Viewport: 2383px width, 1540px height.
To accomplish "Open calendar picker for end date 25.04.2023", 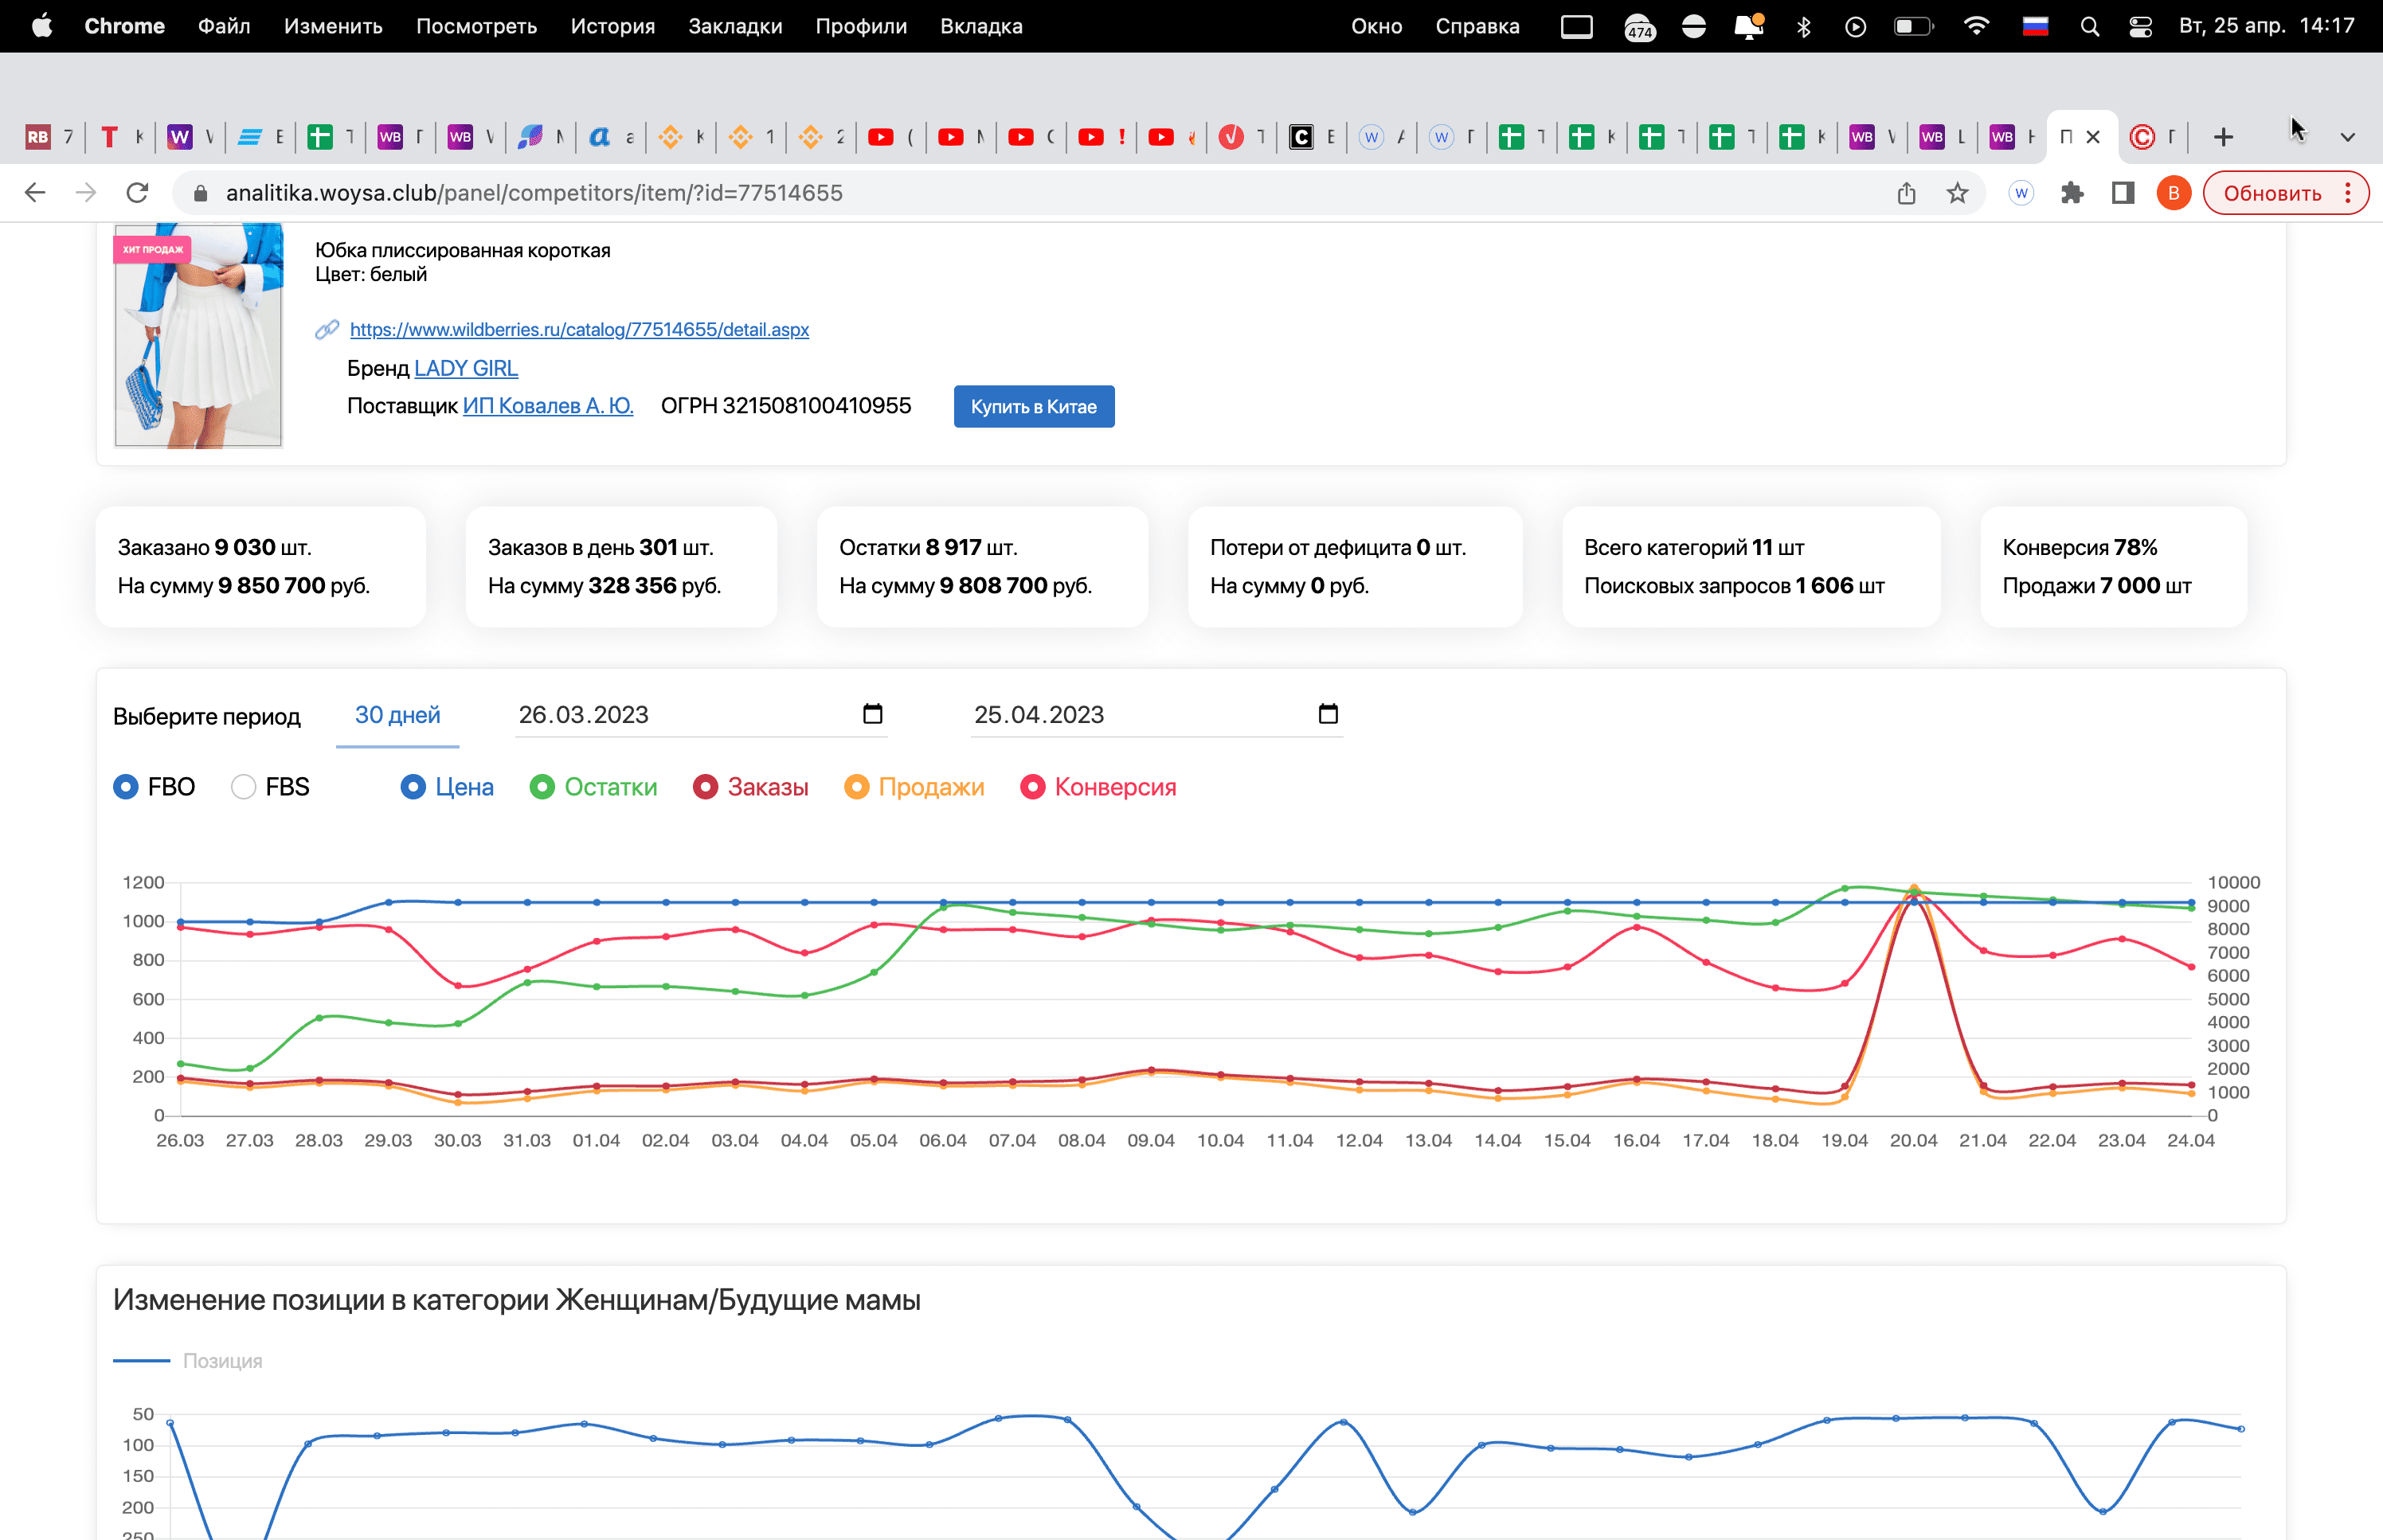I will click(1327, 714).
